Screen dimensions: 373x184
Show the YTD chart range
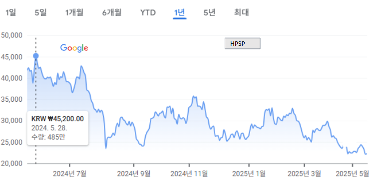tap(148, 12)
